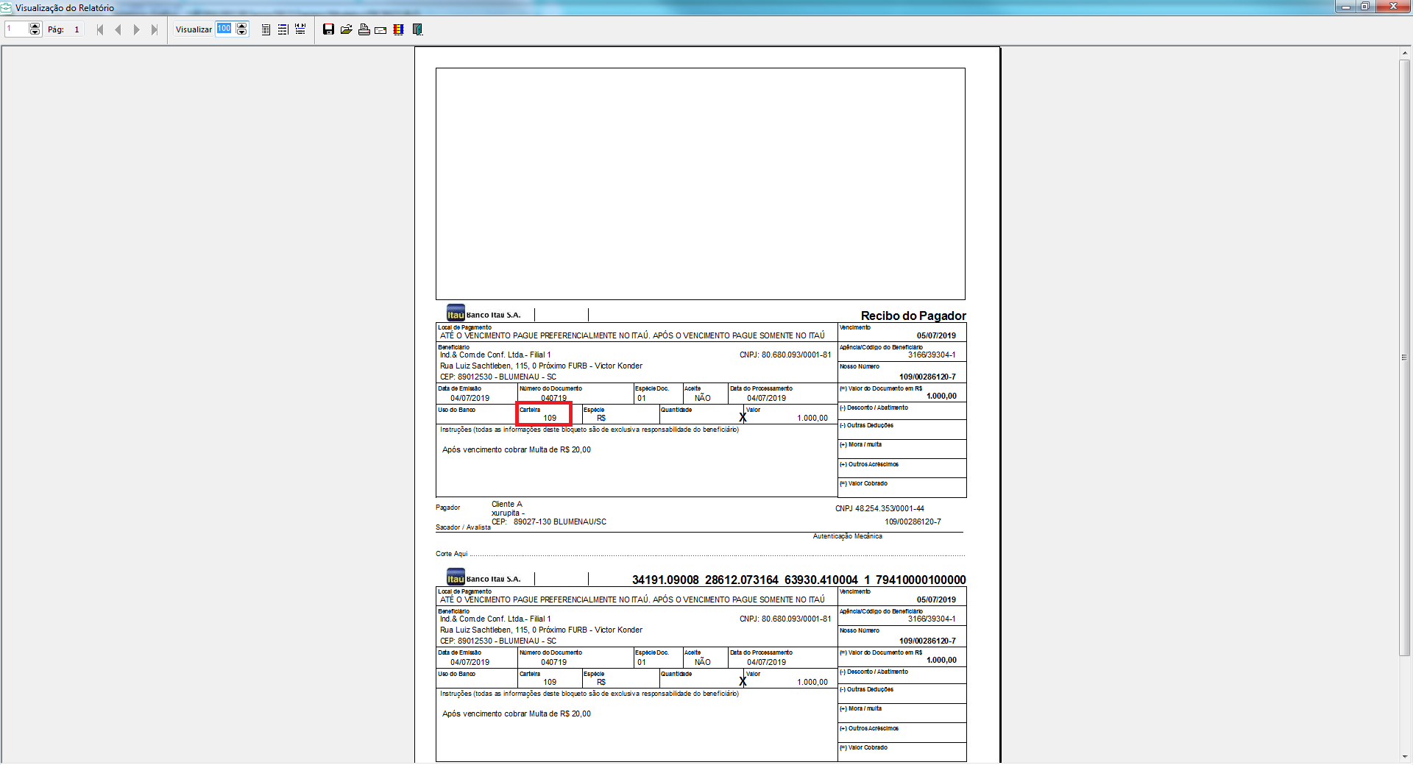Image resolution: width=1413 pixels, height=765 pixels.
Task: Click the email envelope icon in toolbar
Action: point(380,30)
